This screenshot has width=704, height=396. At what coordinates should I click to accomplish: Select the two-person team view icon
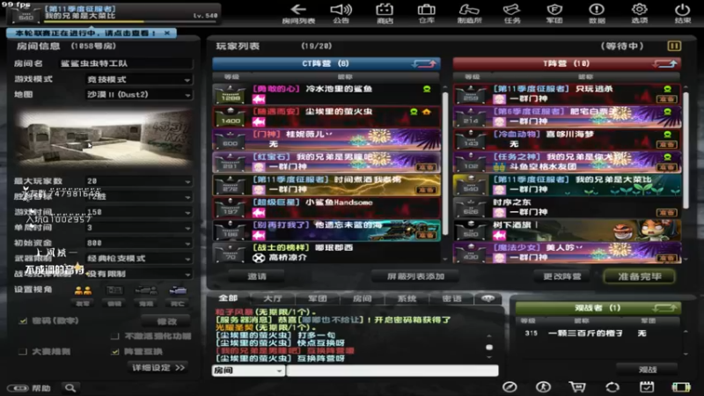83,291
